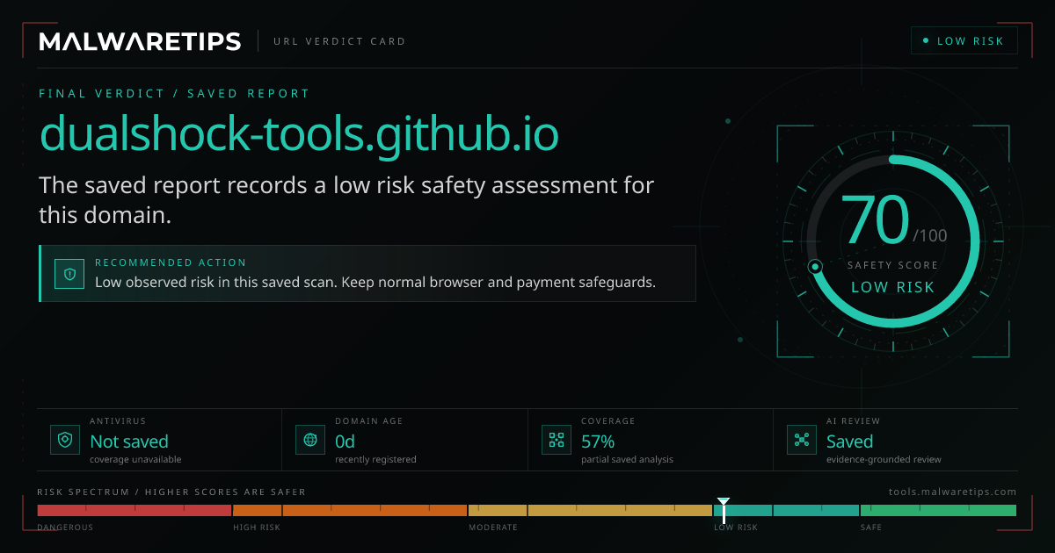Click the 'ANTIVIRUS' stat heading
The height and width of the screenshot is (553, 1055).
[118, 421]
